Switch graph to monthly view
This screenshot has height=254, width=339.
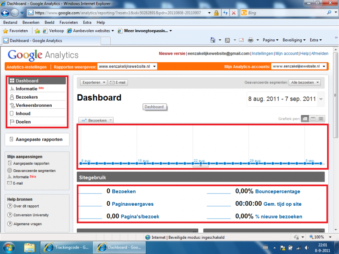[321, 119]
